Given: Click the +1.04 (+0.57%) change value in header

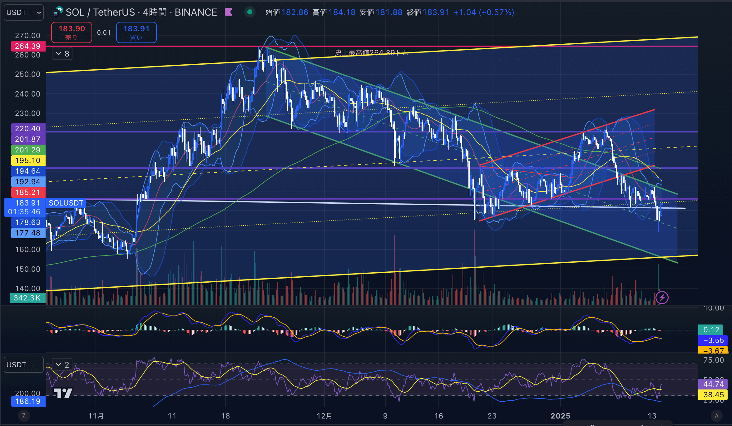Looking at the screenshot, I should 483,12.
